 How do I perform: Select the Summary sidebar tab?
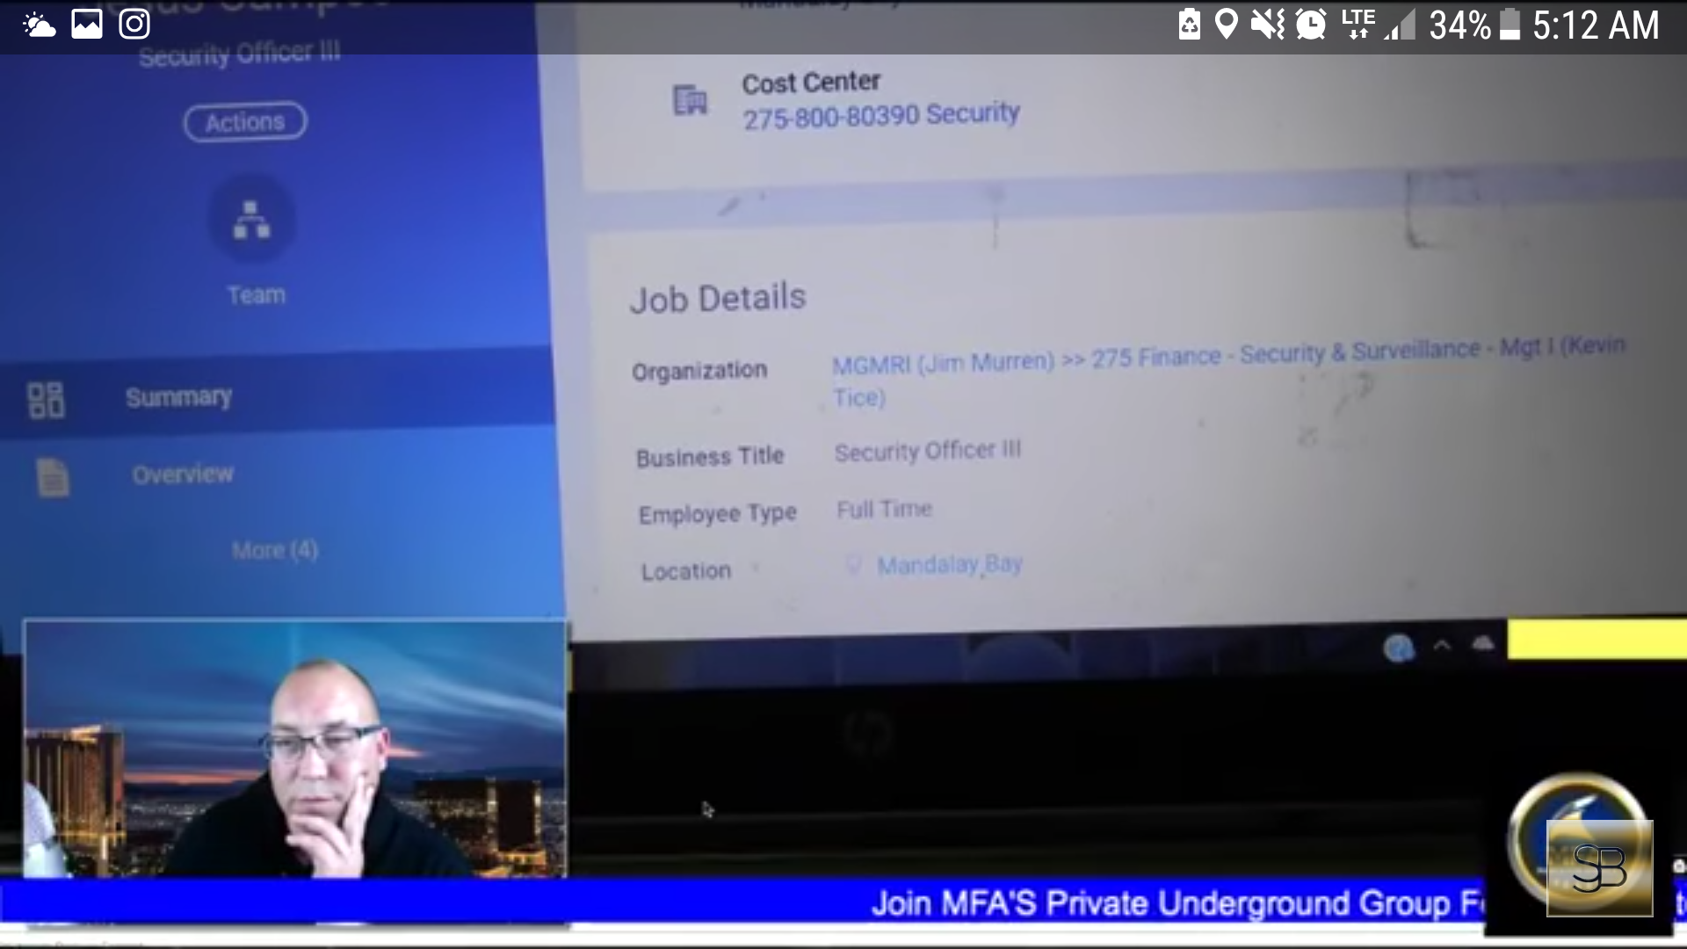179,397
